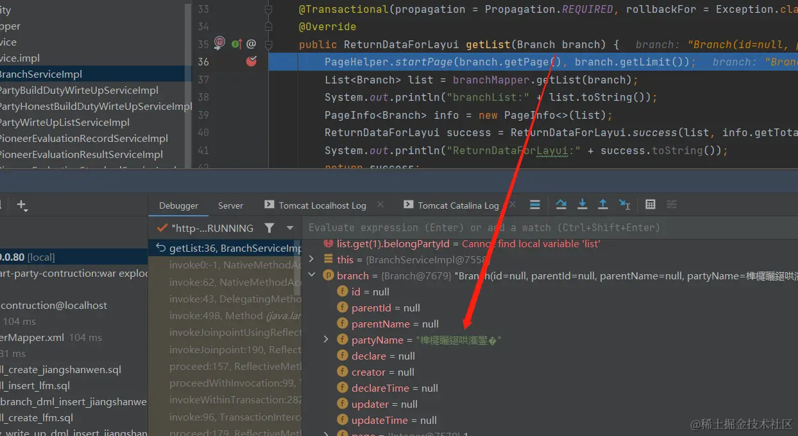Click the field icon next to updateTime

tap(343, 421)
